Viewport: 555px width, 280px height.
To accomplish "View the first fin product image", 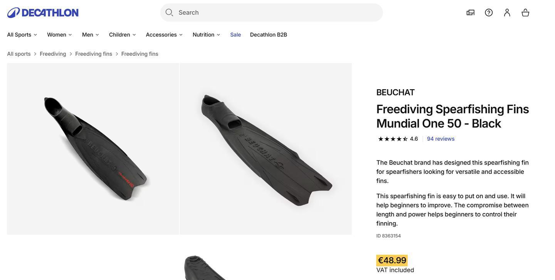I will coord(93,149).
